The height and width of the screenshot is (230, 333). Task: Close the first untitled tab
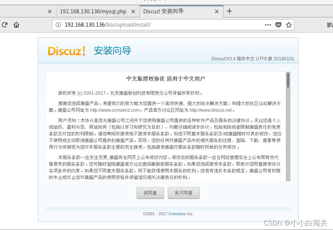pos(50,11)
